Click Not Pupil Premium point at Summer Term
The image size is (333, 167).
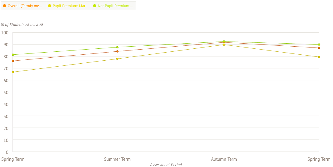pos(117,47)
